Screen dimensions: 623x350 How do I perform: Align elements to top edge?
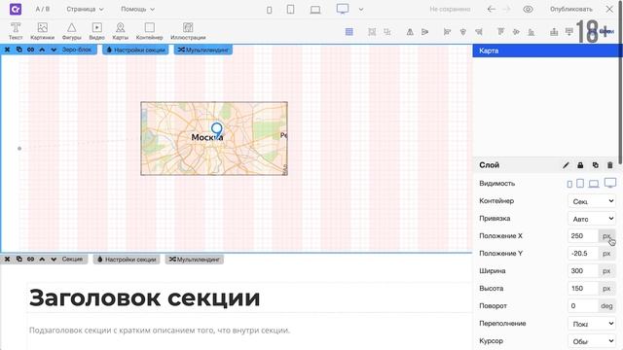500,32
